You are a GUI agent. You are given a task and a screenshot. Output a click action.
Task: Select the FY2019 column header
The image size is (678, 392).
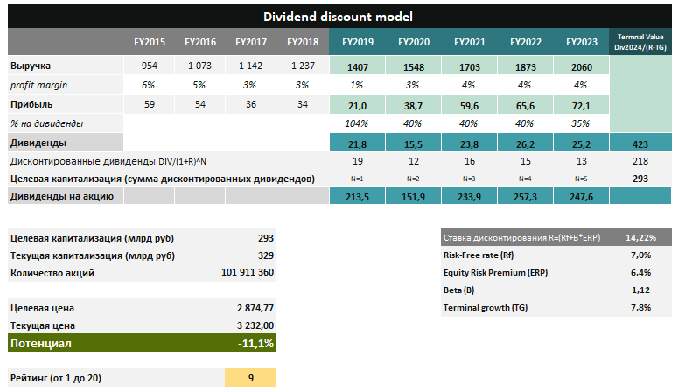tap(356, 42)
